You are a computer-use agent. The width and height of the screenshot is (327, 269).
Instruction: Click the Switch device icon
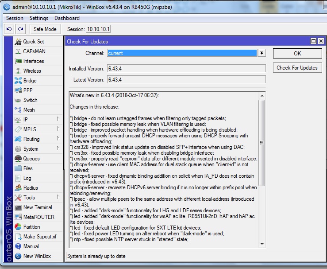pos(18,100)
